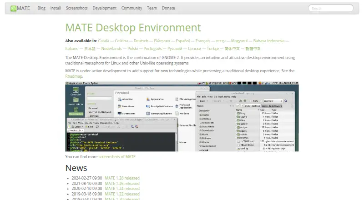This screenshot has height=200, width=364.
Task: Switch language to Català
Action: click(104, 41)
